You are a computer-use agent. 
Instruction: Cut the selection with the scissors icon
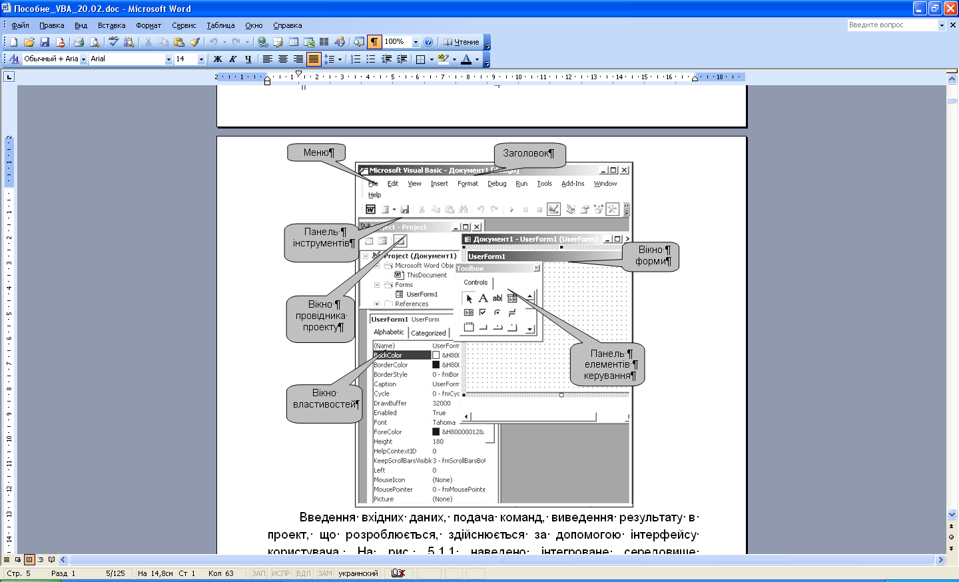coord(148,42)
